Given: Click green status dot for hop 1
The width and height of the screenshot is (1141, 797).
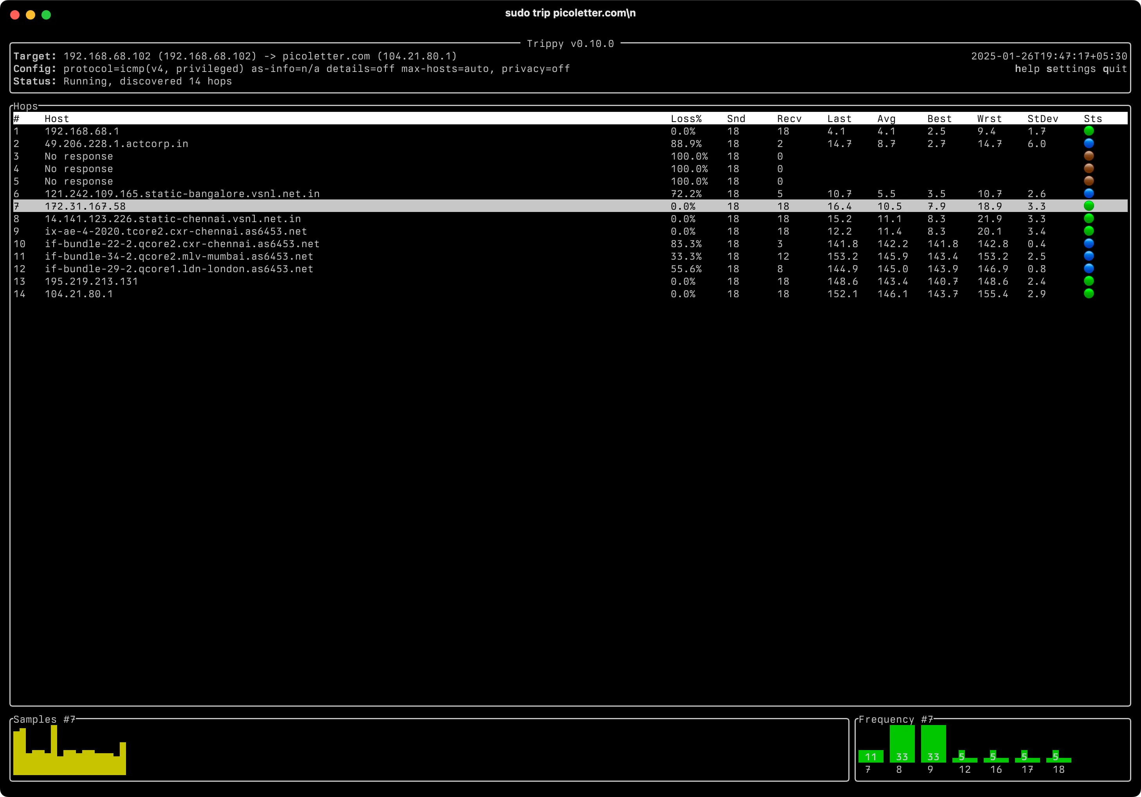Looking at the screenshot, I should 1088,131.
